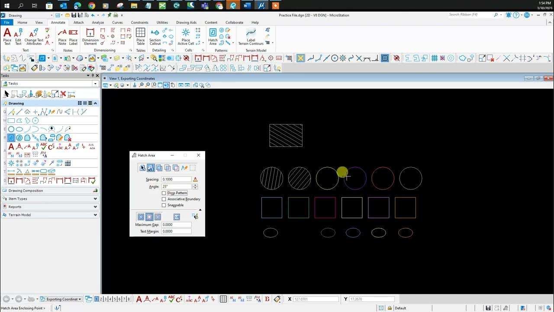The width and height of the screenshot is (554, 312).
Task: Click the hatched rectangle in view
Action: tap(286, 135)
